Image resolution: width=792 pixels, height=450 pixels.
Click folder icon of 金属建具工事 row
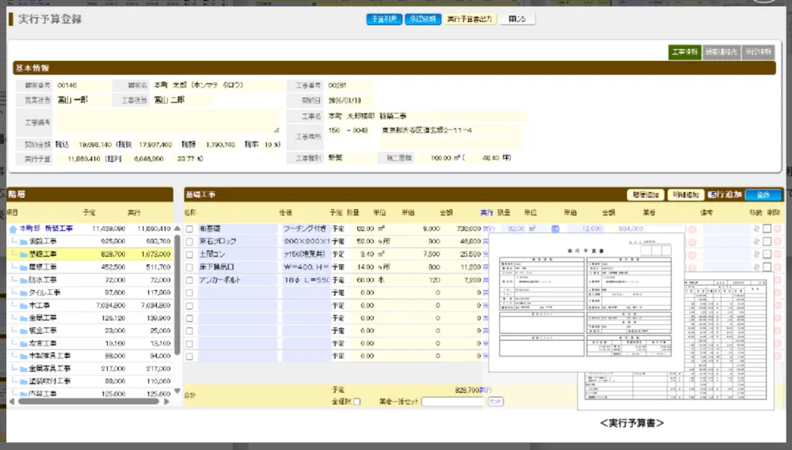23,369
